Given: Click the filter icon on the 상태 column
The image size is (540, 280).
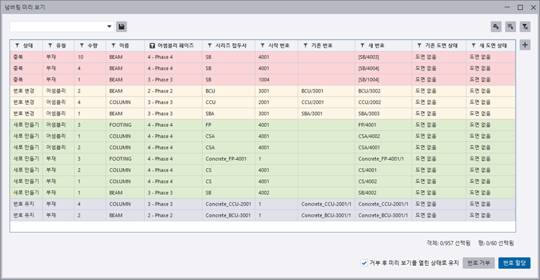Looking at the screenshot, I should 17,46.
